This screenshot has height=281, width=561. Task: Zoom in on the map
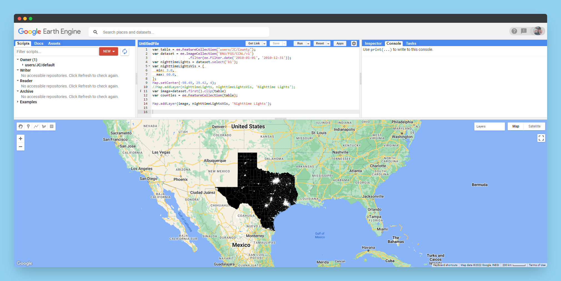[21, 139]
